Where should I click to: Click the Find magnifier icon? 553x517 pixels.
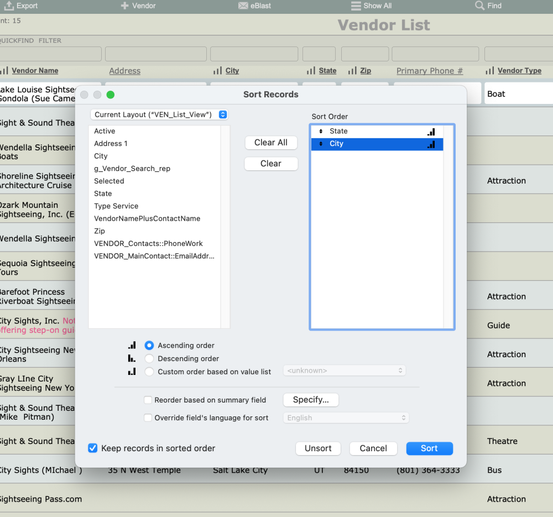pyautogui.click(x=479, y=6)
